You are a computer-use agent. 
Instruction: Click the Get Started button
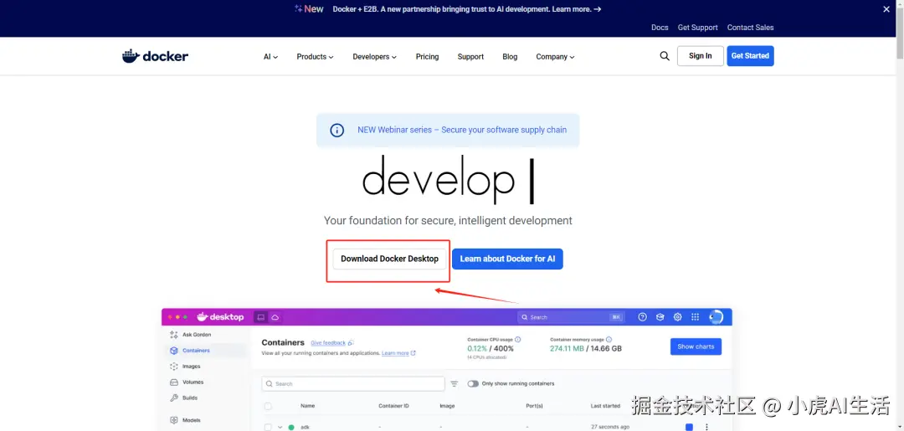[x=750, y=56]
